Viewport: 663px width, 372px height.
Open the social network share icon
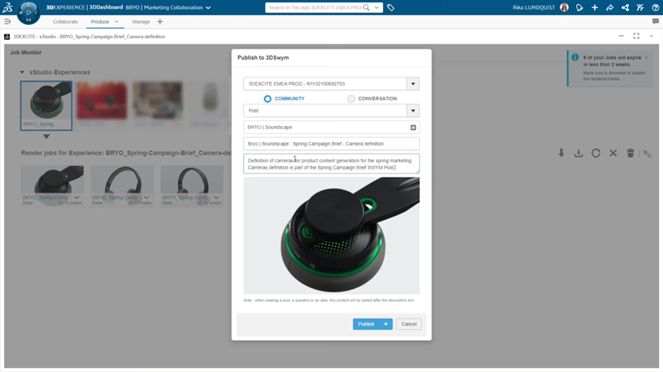coord(625,8)
